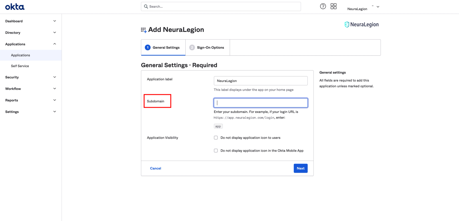Click 'All fields are required' help text

click(347, 83)
